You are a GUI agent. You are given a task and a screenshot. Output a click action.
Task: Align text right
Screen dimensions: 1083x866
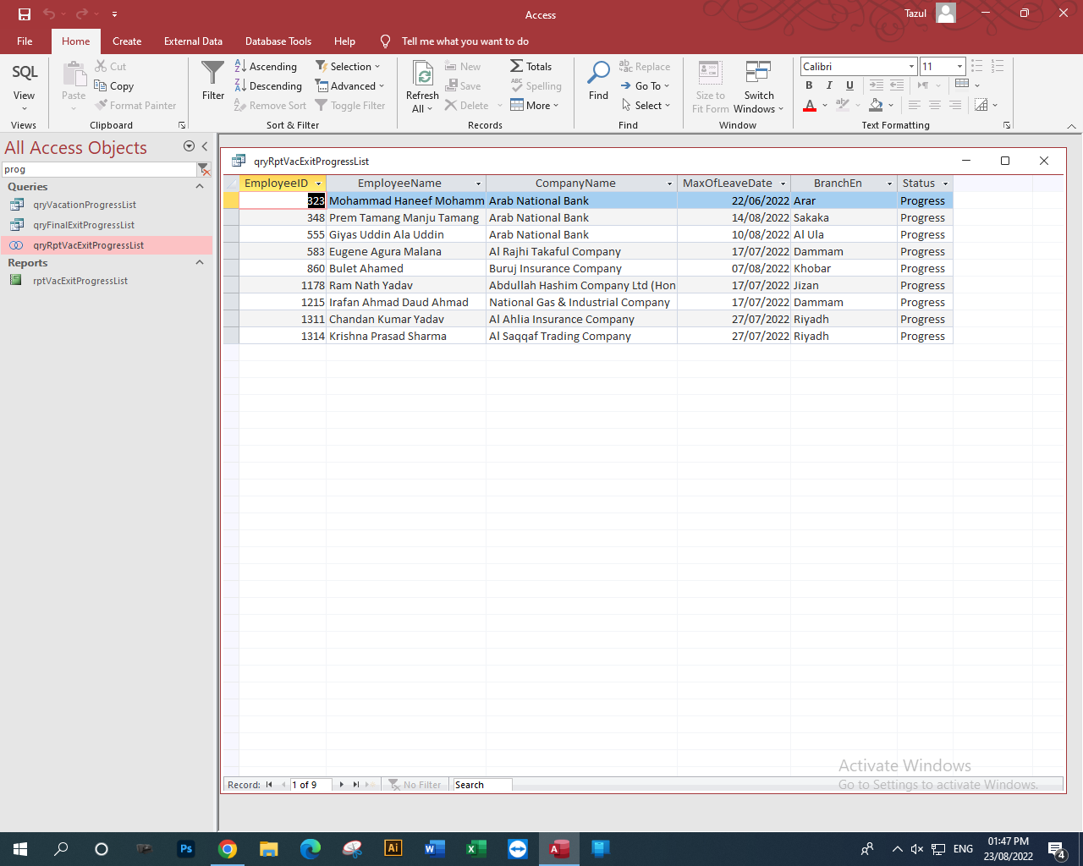point(954,105)
